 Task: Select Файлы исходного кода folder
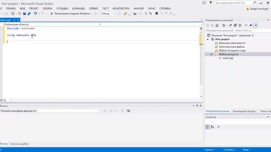(x=232, y=51)
